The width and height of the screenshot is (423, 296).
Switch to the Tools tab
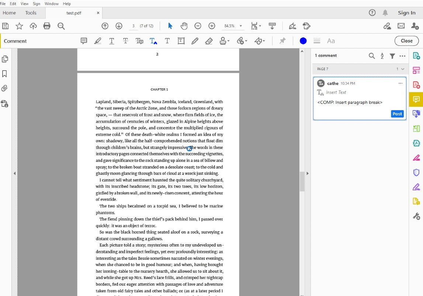click(31, 13)
